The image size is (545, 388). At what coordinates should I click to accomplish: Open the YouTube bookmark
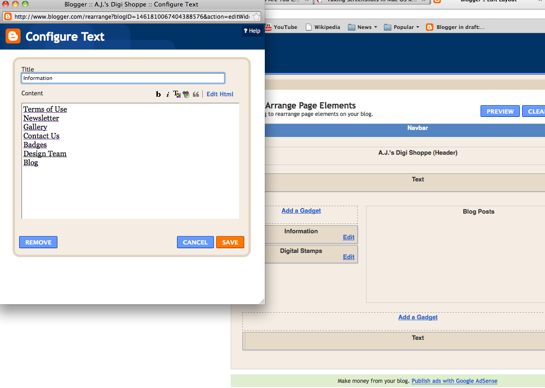pos(282,27)
